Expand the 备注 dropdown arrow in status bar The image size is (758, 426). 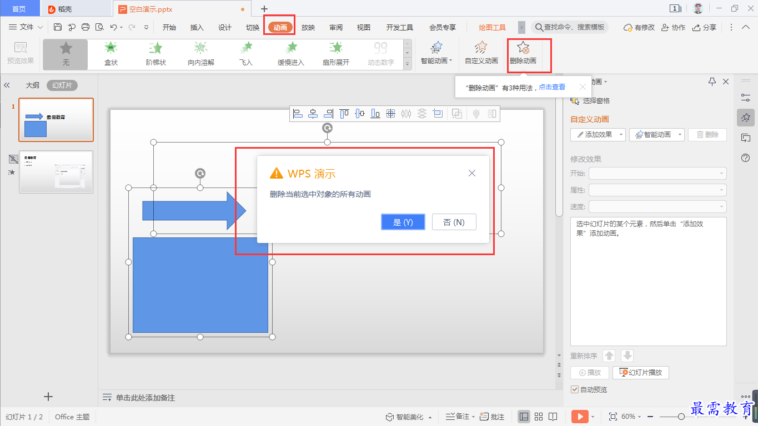pos(472,417)
